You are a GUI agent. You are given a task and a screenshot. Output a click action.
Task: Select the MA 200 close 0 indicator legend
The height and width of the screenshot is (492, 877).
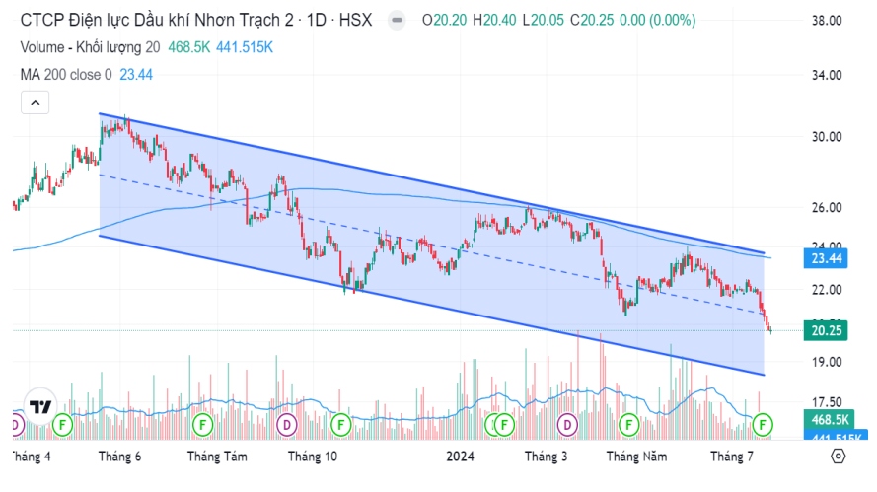click(66, 75)
